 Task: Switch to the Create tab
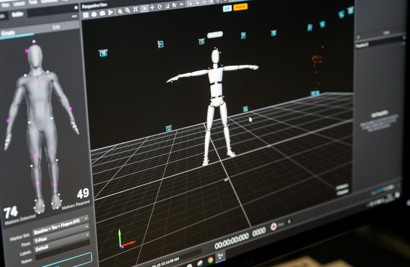(x=10, y=32)
